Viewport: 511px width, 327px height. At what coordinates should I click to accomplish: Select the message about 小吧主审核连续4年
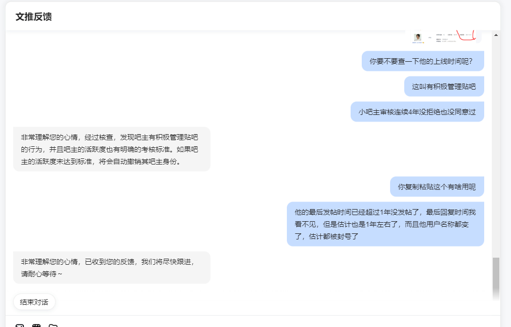pyautogui.click(x=417, y=112)
